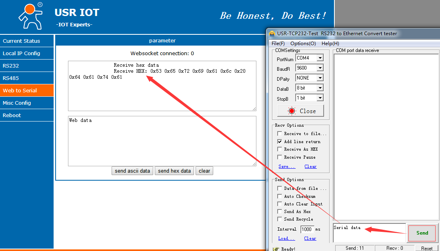440x251 pixels.
Task: Open the File(F) menu
Action: (278, 44)
